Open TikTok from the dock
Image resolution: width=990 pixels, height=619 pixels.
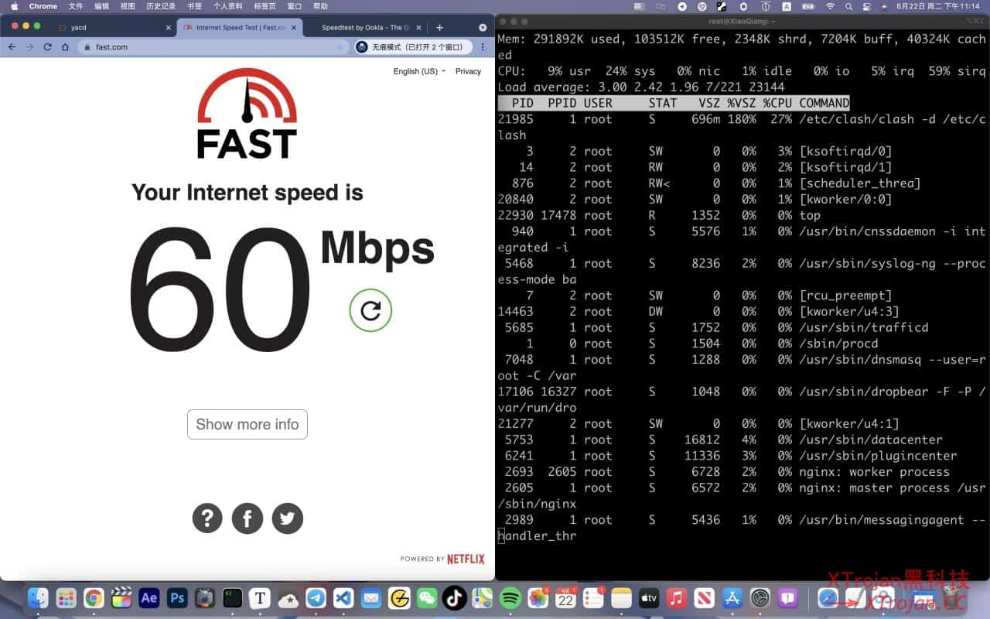point(455,598)
